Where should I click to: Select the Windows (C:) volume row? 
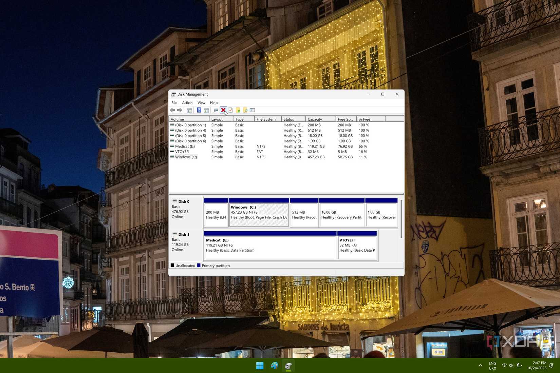pyautogui.click(x=286, y=157)
